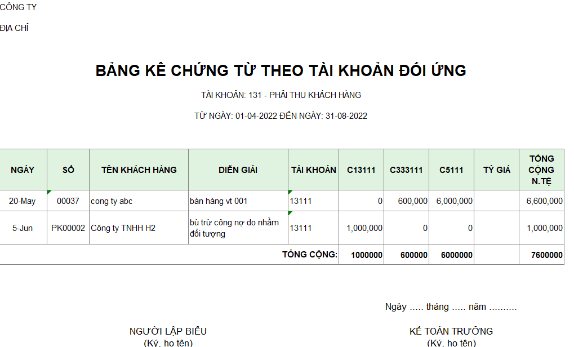Image resolution: width=574 pixels, height=347 pixels.
Task: Select the 0 cell under C333111 in the 5-Jun row
Action: (x=406, y=228)
